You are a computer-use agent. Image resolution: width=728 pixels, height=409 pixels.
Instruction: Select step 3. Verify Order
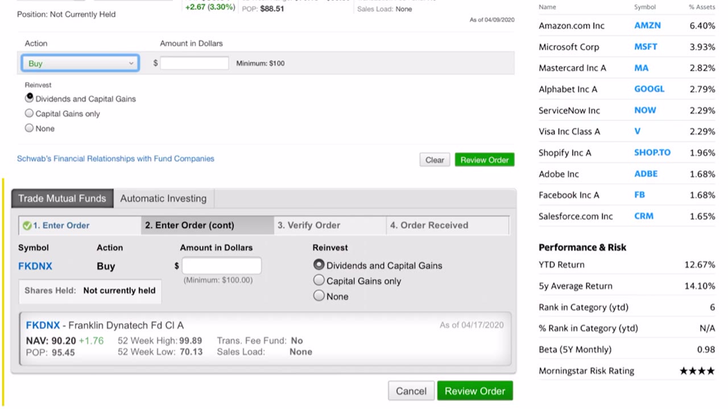click(329, 225)
